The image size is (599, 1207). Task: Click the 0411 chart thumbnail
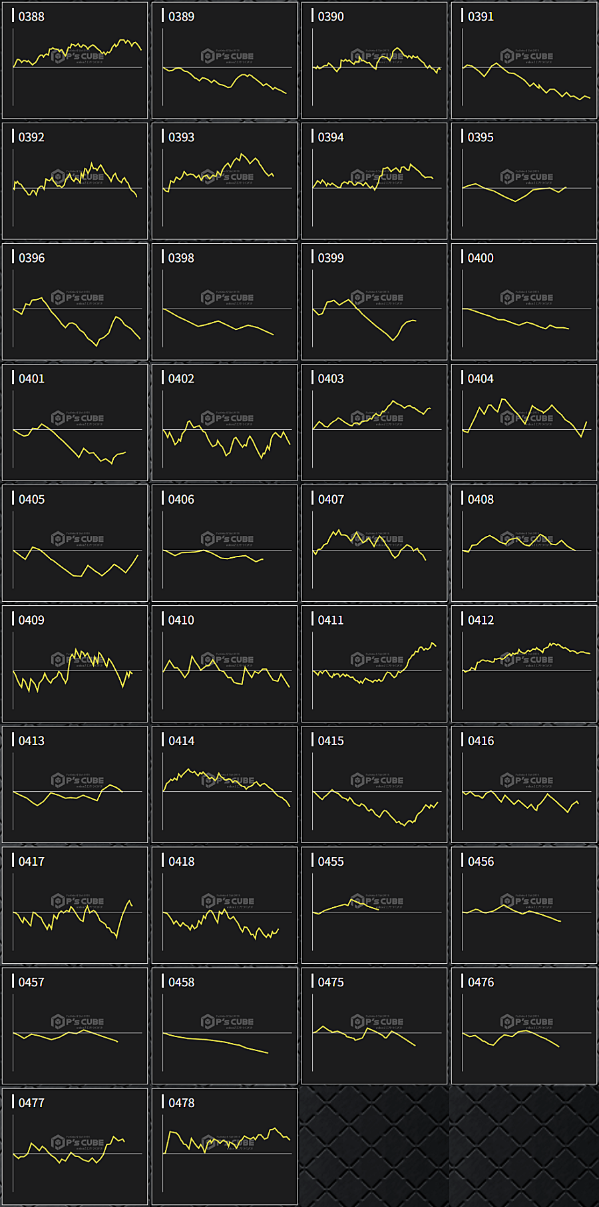tap(374, 664)
